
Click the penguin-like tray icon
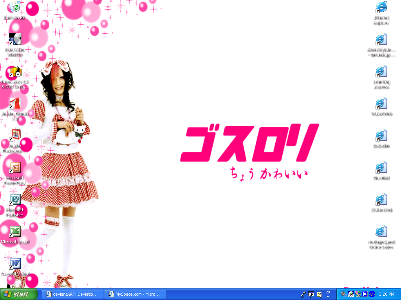click(x=351, y=295)
